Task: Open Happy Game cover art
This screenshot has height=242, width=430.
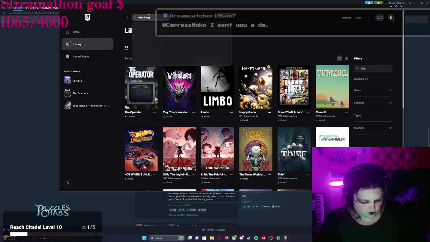Action: click(x=256, y=87)
